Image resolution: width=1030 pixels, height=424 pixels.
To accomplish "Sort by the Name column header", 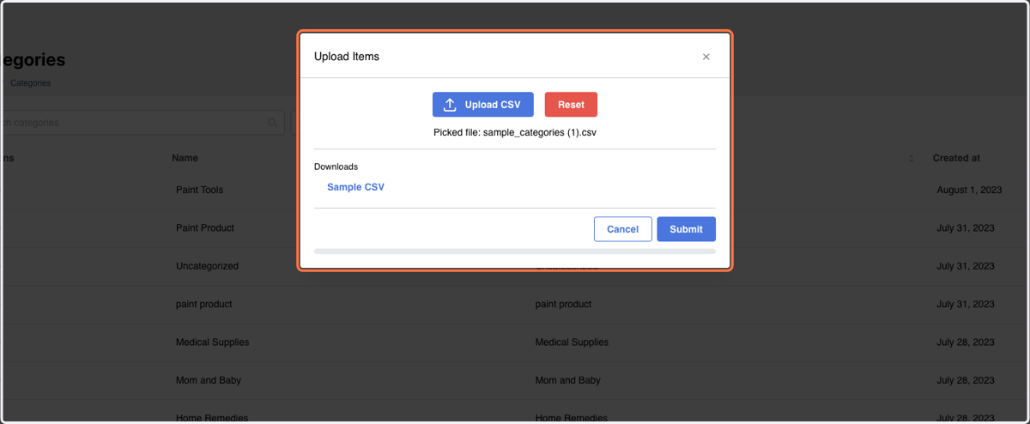I will pos(185,158).
